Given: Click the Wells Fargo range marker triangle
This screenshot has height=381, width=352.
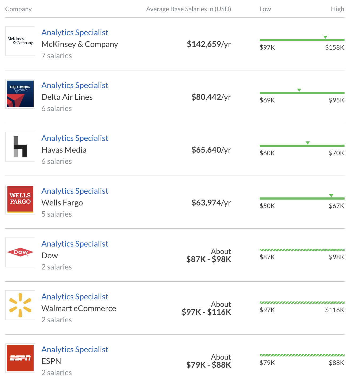Looking at the screenshot, I should pos(331,196).
